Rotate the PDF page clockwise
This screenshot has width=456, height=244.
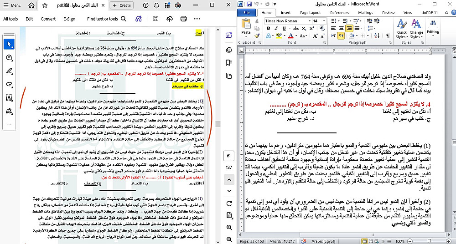[x=229, y=203]
